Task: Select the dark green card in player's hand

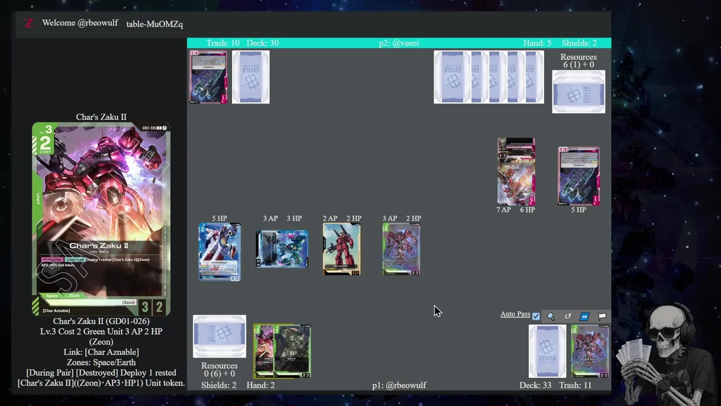Action: 292,351
